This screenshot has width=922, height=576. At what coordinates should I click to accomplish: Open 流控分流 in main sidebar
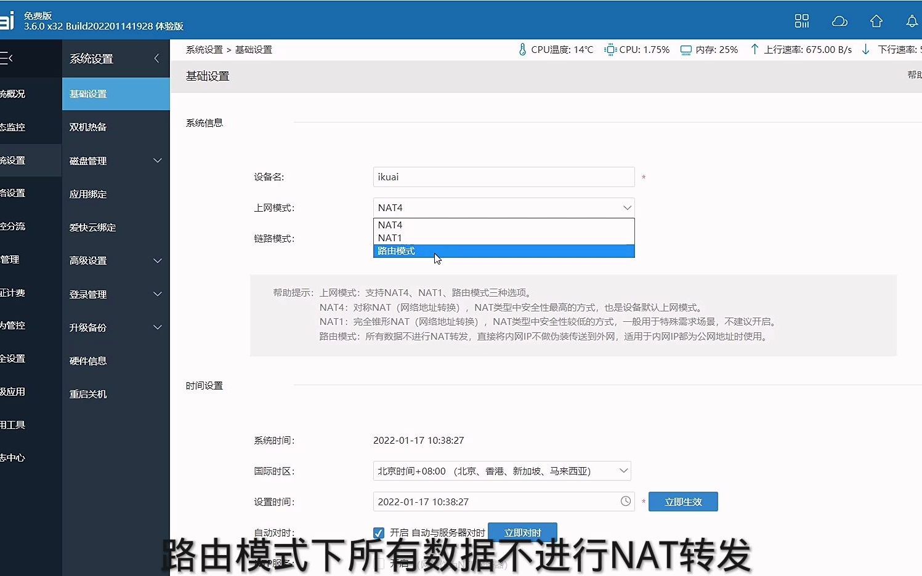tap(31, 226)
